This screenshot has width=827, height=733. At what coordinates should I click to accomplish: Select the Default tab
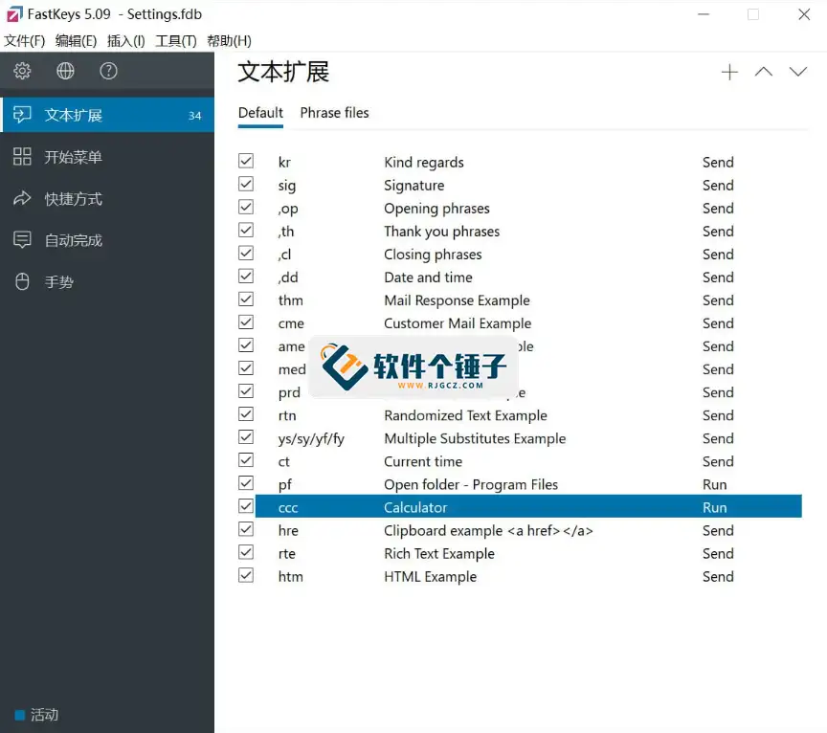tap(260, 113)
